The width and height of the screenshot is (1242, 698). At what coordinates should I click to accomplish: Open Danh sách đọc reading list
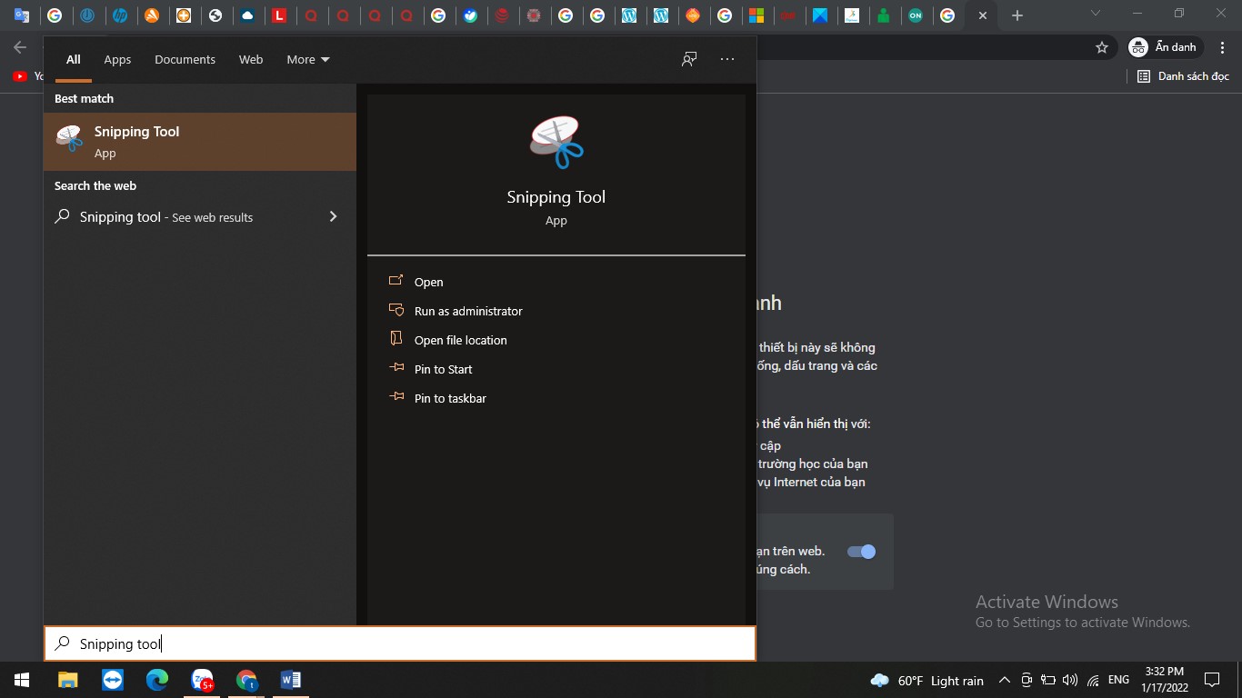click(1184, 76)
